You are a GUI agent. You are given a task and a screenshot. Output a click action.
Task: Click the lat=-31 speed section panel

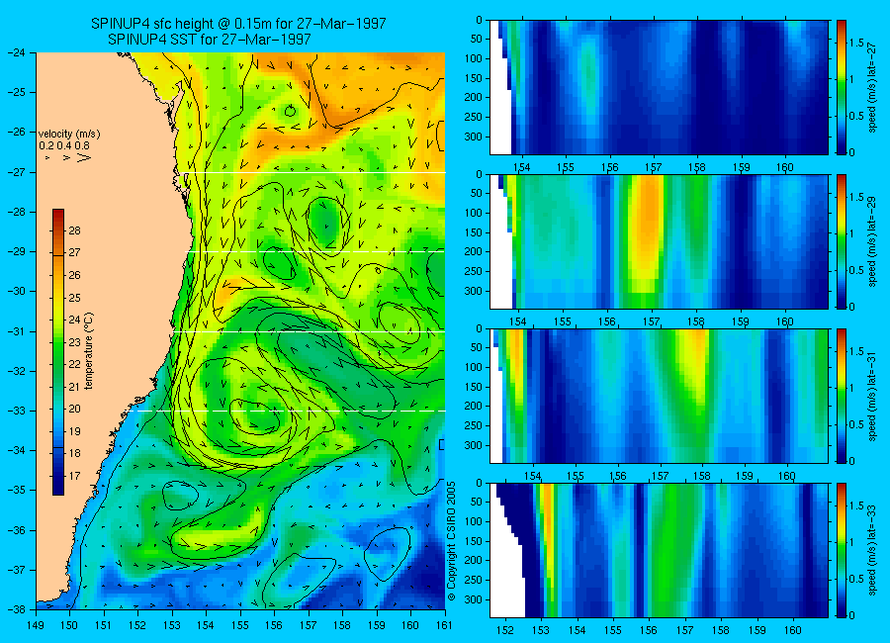[659, 396]
